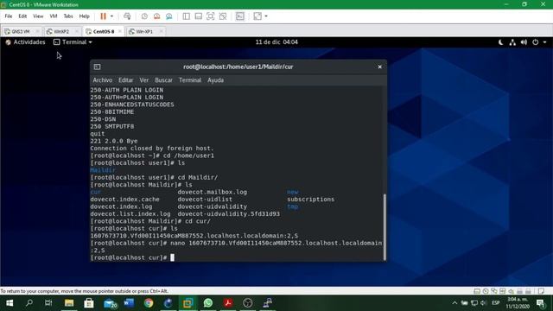Open the Windows Start menu
553x311 pixels.
point(10,303)
